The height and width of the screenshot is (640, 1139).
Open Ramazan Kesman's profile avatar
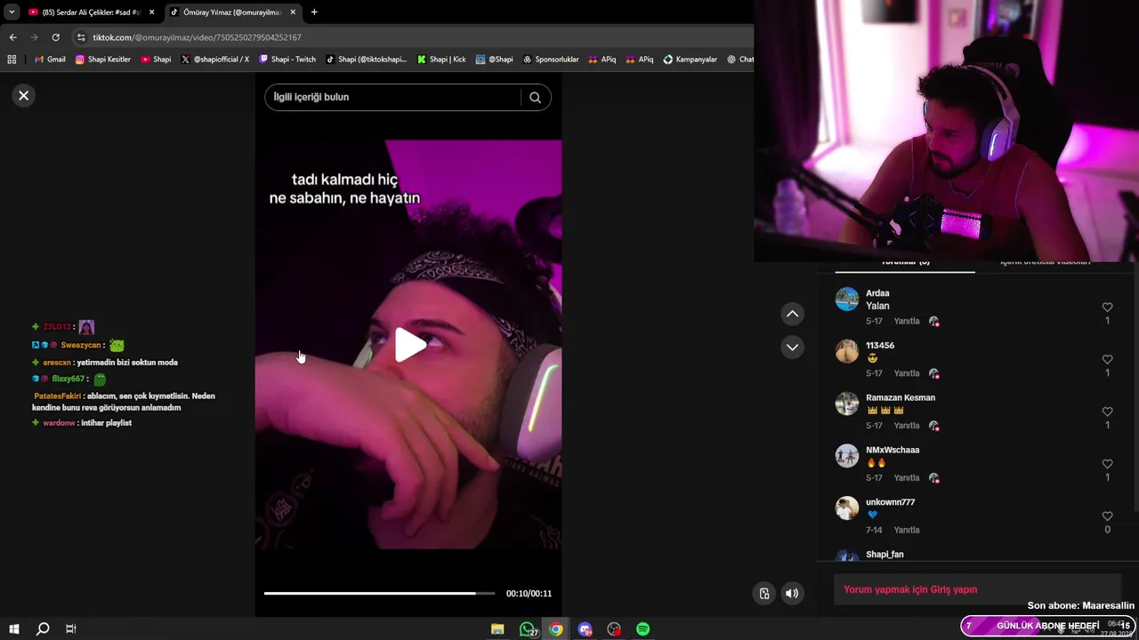pos(846,404)
